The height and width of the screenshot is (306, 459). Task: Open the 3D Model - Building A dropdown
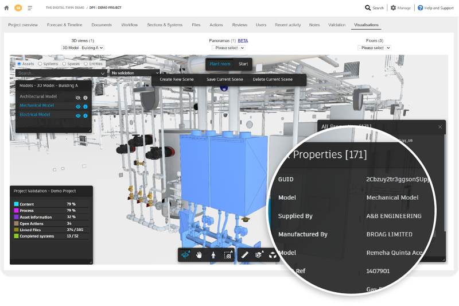[83, 48]
